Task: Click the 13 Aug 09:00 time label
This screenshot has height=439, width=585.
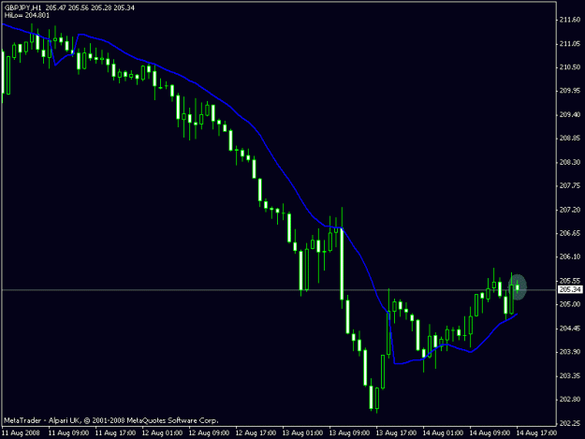Action: (x=349, y=432)
